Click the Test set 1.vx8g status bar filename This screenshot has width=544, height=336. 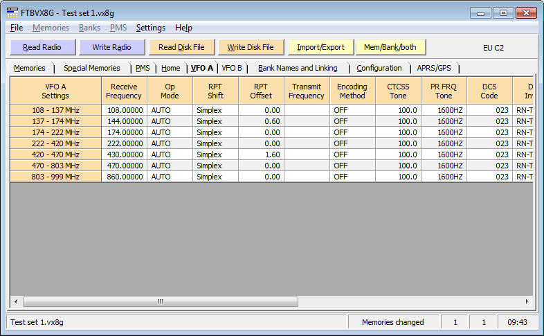pos(37,322)
